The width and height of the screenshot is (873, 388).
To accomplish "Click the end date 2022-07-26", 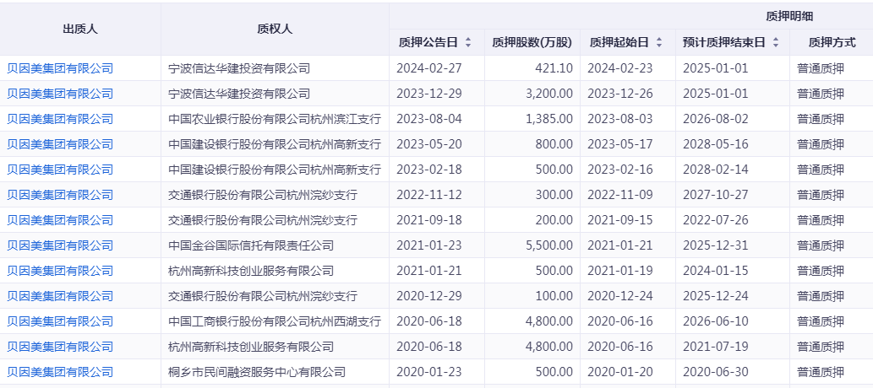I will pos(716,220).
